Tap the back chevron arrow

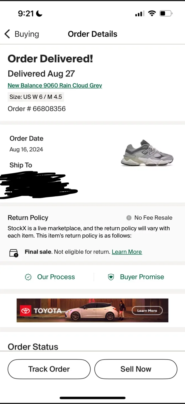point(7,34)
